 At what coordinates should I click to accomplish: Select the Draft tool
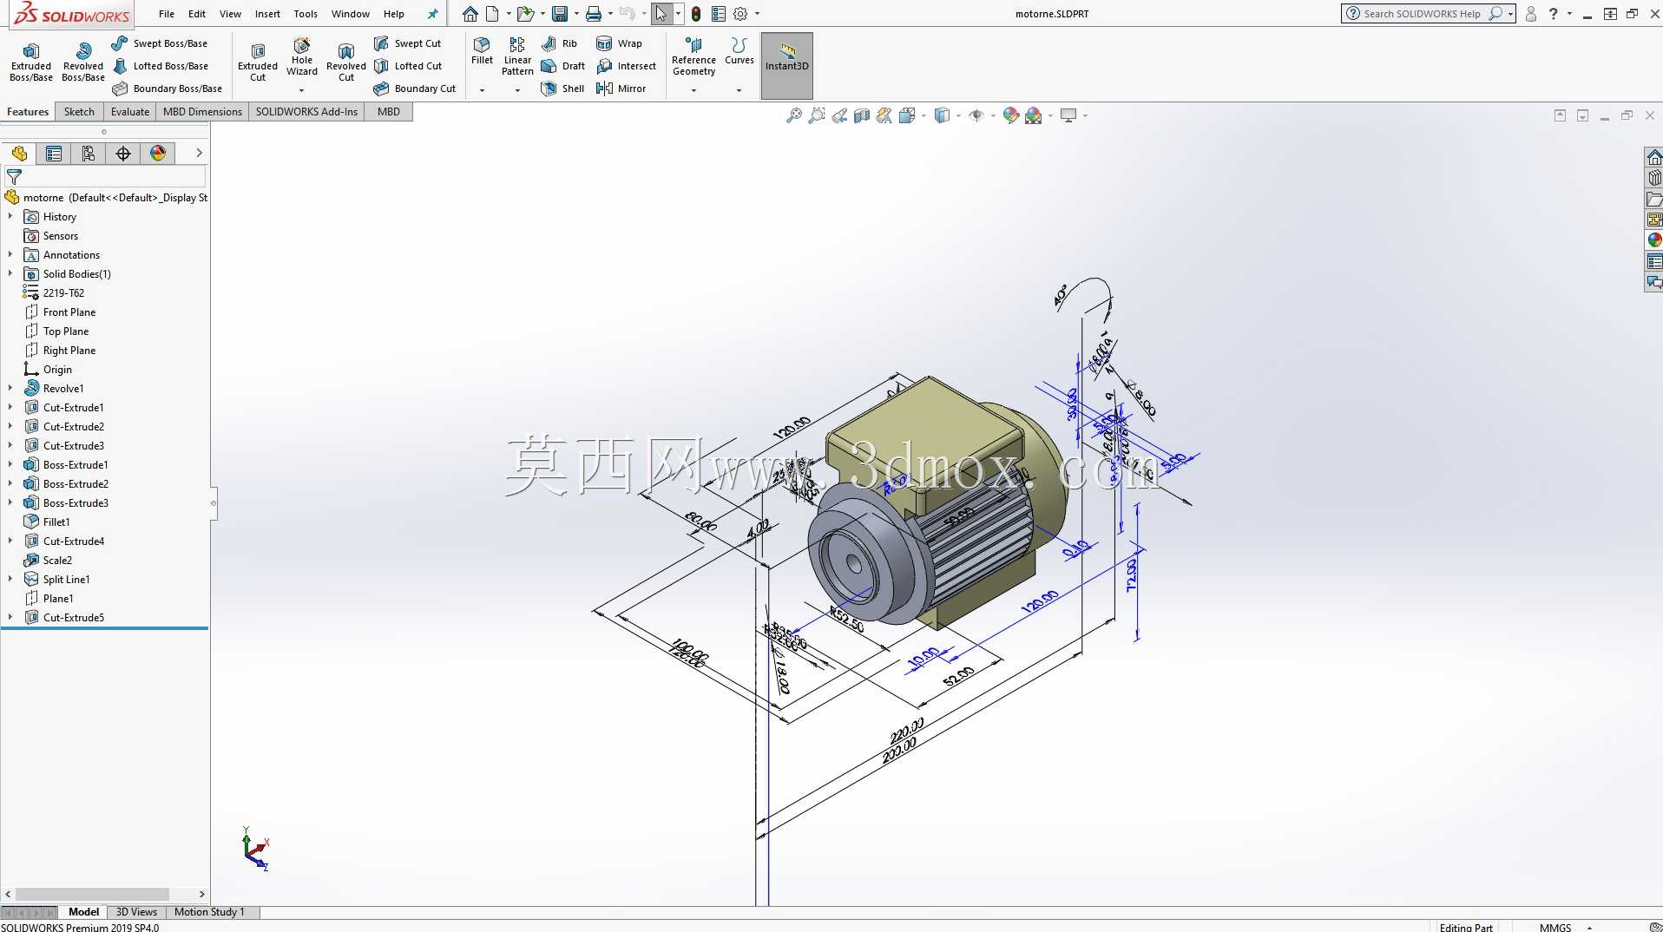[562, 66]
